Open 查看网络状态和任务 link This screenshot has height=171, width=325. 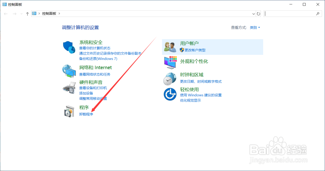(x=95, y=74)
